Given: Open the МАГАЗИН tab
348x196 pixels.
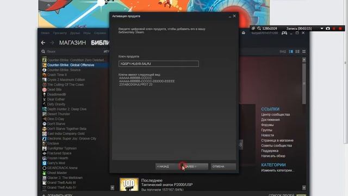Looking at the screenshot, I should (x=72, y=42).
